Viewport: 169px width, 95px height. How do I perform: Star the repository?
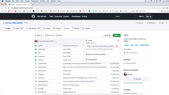pos(161,23)
